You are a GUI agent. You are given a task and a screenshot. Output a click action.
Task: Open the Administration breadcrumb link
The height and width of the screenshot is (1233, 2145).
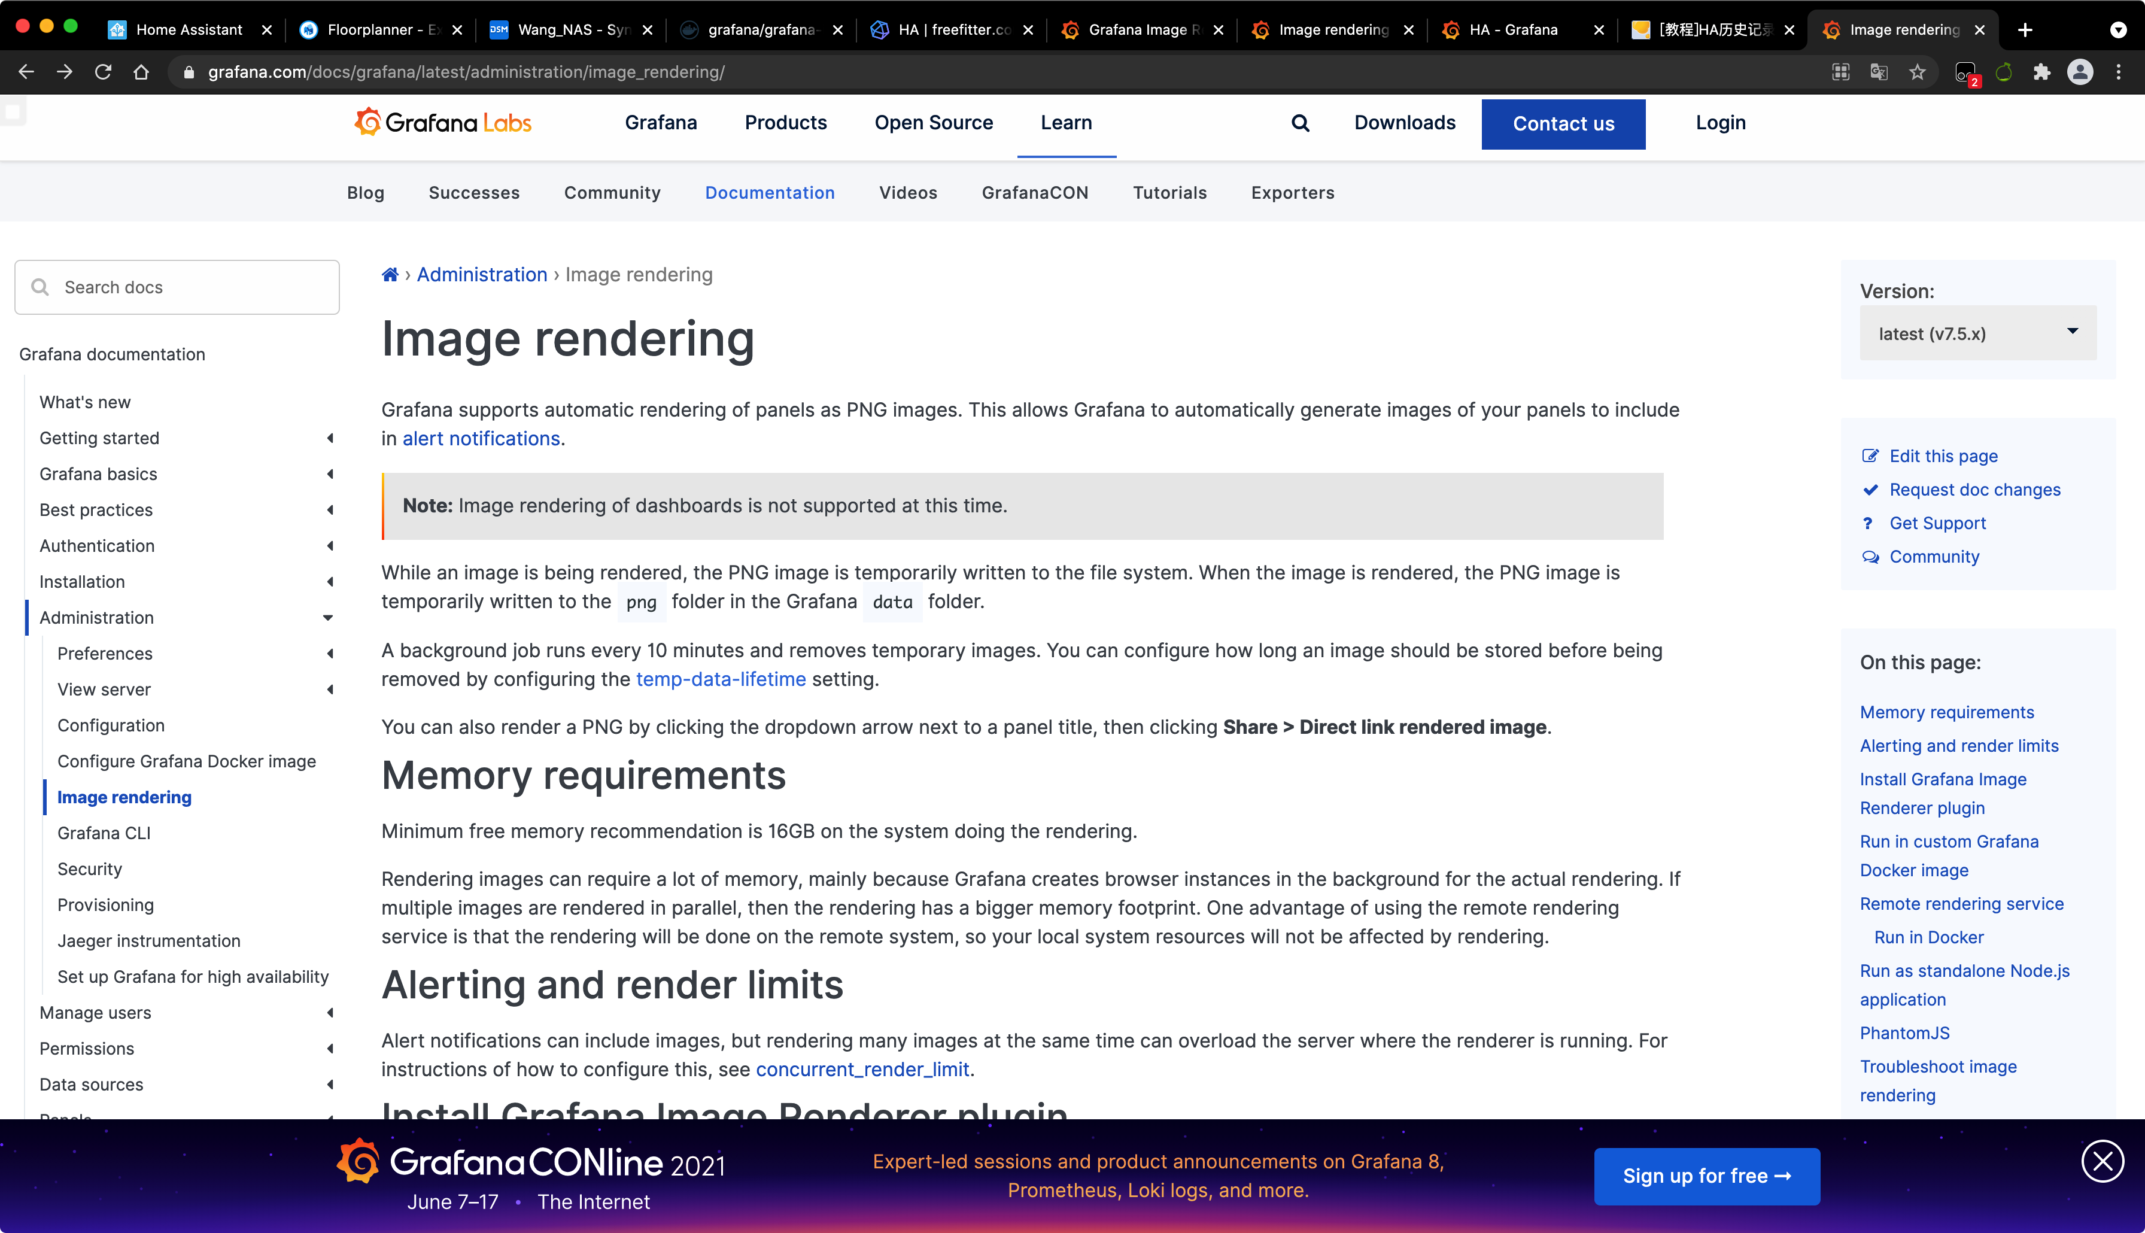pyautogui.click(x=482, y=274)
